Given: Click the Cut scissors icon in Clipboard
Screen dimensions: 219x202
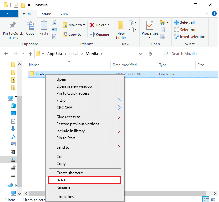Looking at the screenshot, I should 54,22.
